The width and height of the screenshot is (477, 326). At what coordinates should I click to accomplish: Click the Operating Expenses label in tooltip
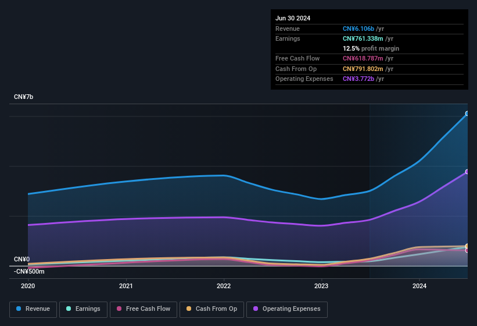[x=304, y=79]
